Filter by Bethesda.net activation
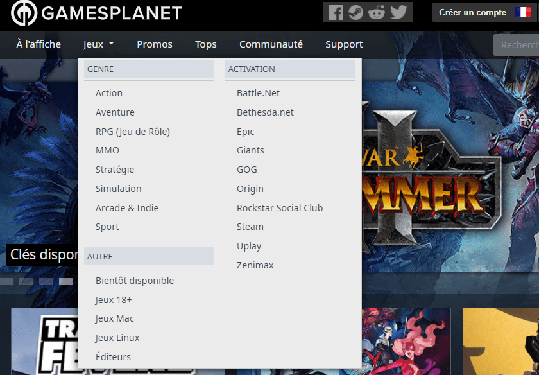 [265, 112]
